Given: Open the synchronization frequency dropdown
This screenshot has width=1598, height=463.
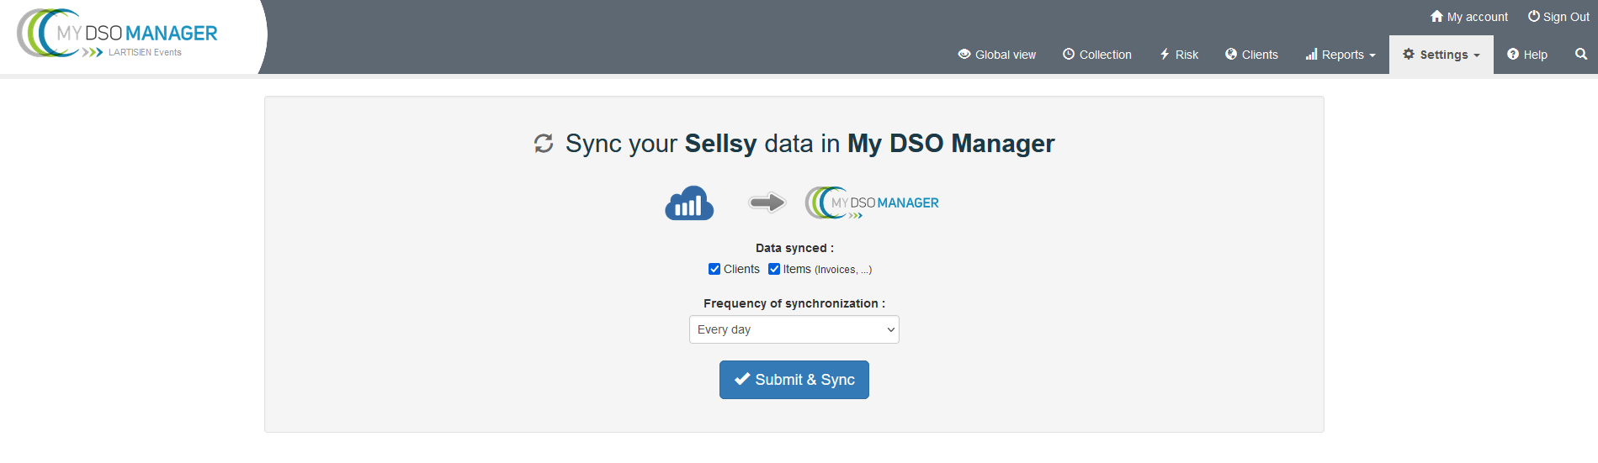Looking at the screenshot, I should [794, 329].
